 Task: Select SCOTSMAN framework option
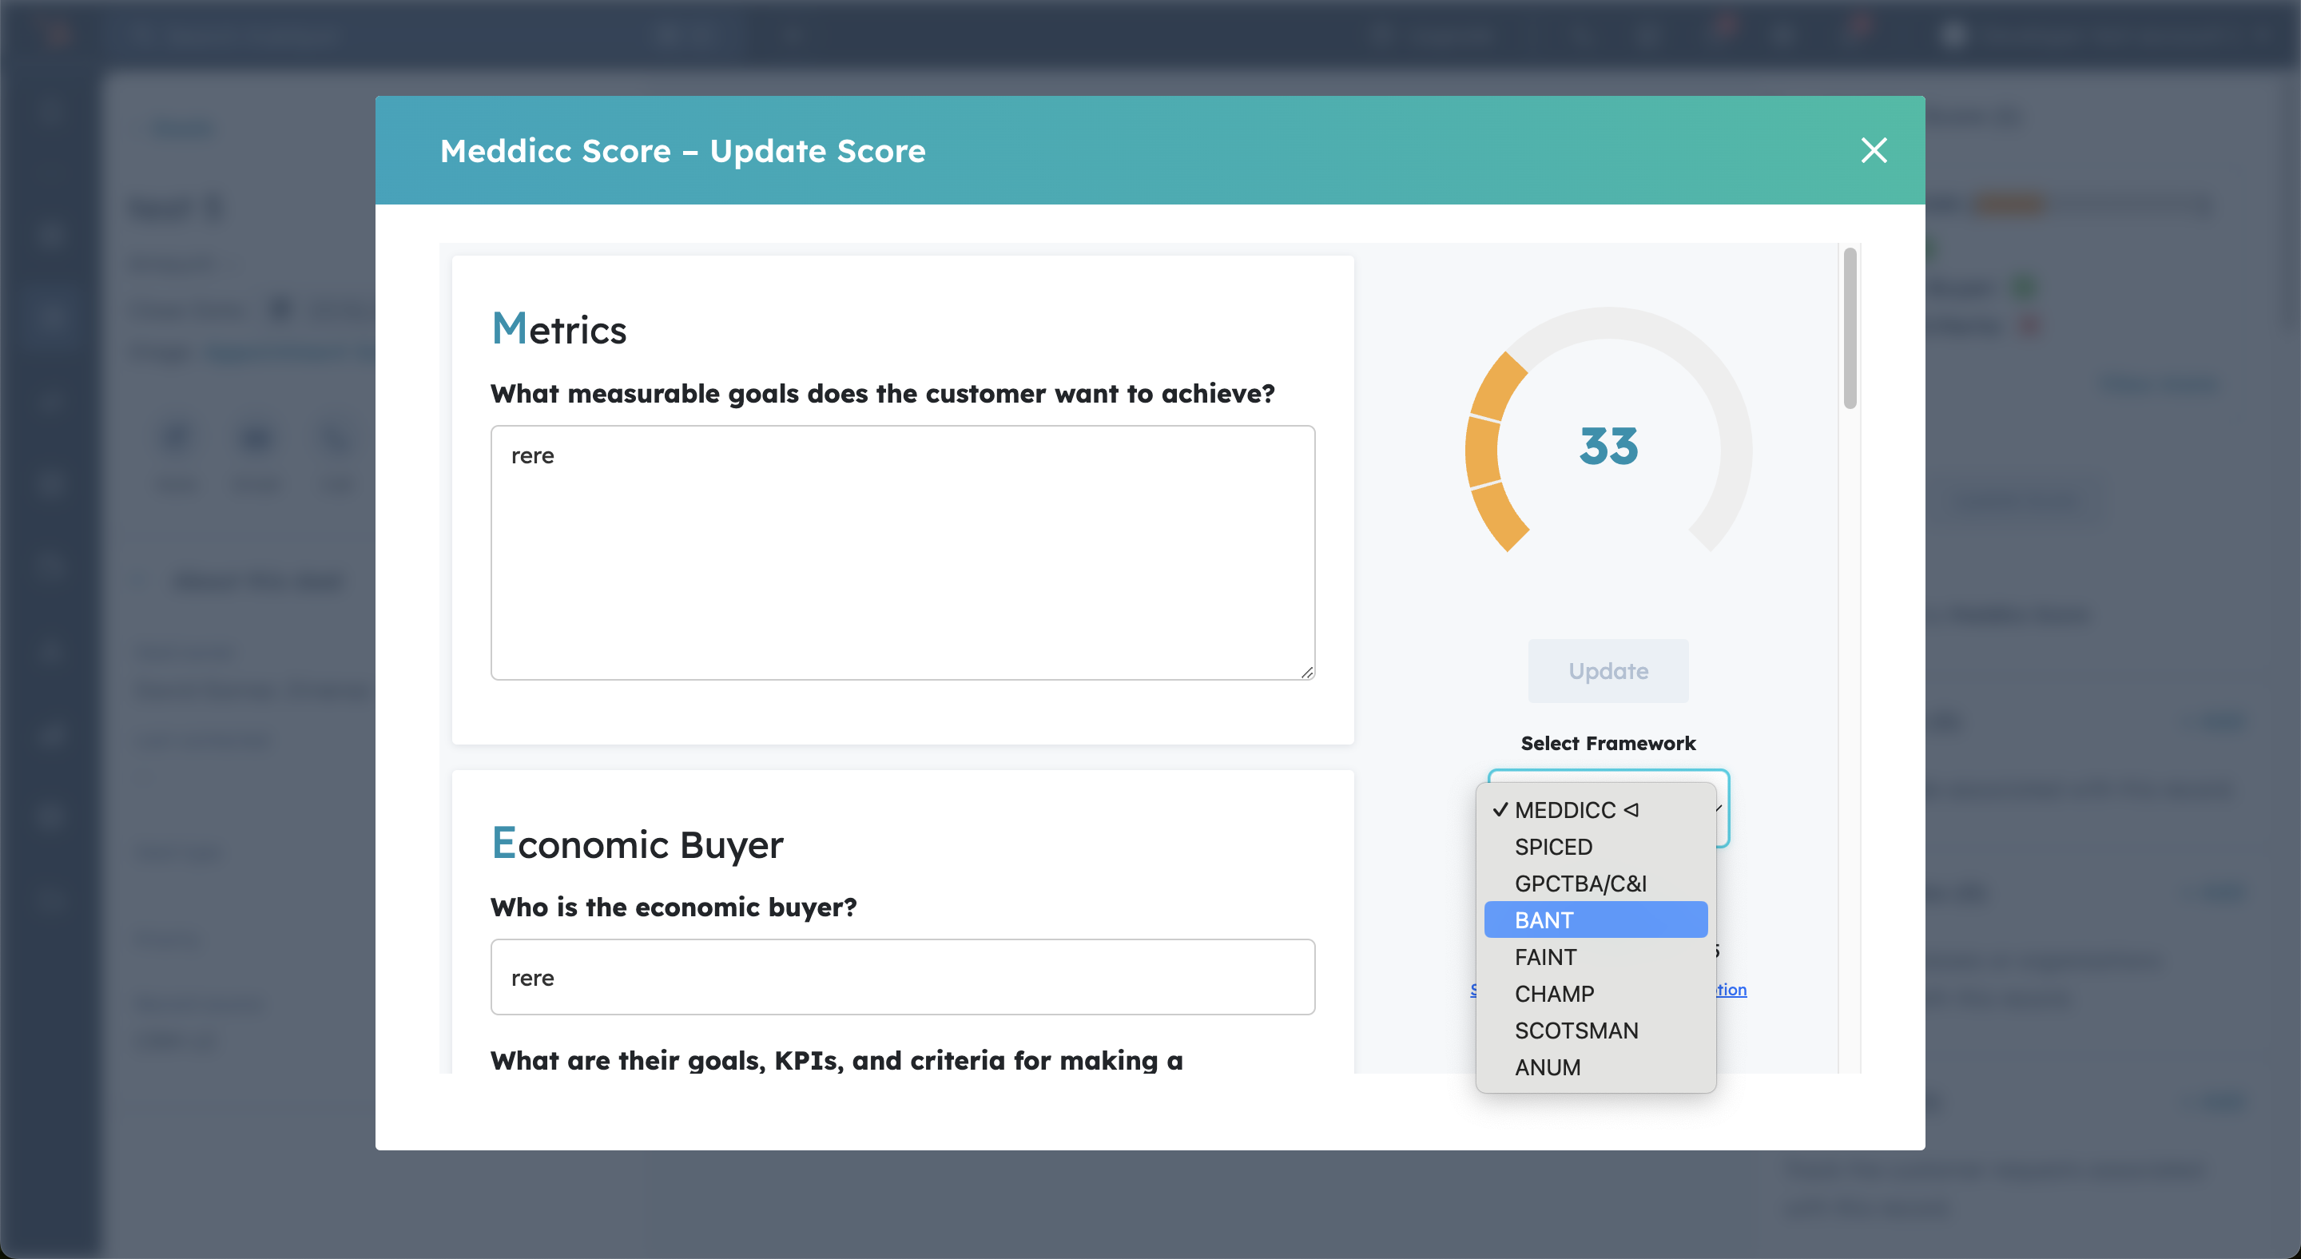point(1596,1030)
